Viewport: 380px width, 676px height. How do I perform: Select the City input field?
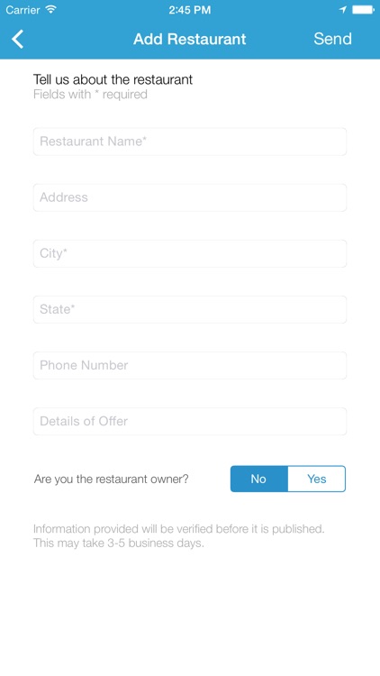190,253
